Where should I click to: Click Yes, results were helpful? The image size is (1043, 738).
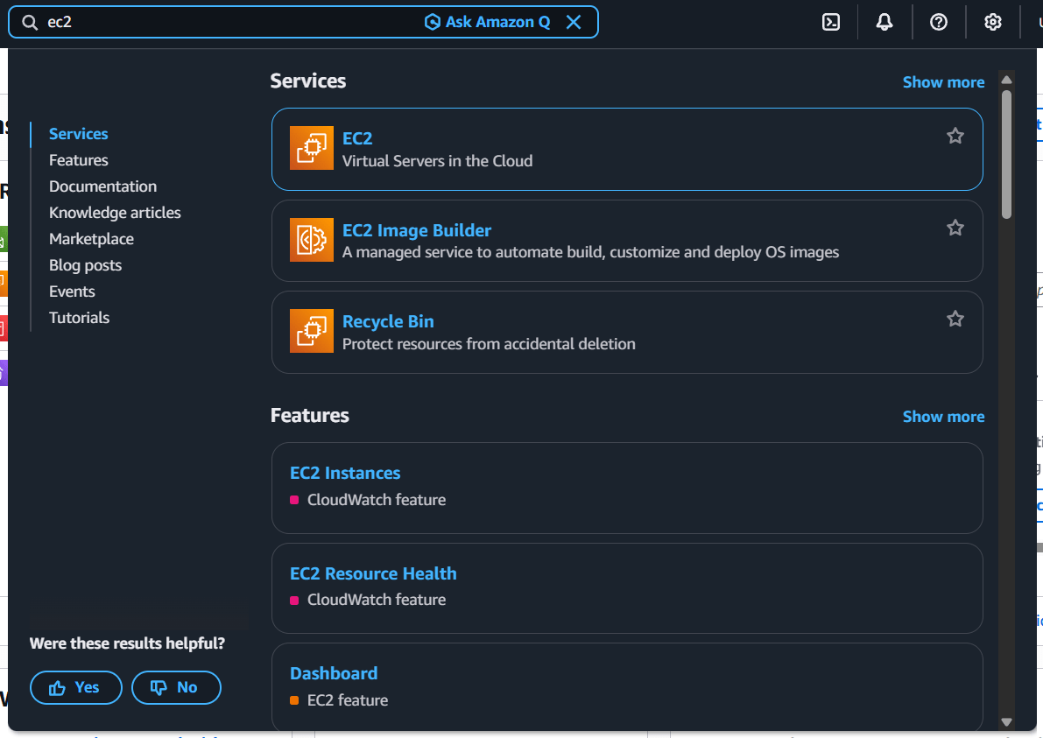tap(76, 687)
